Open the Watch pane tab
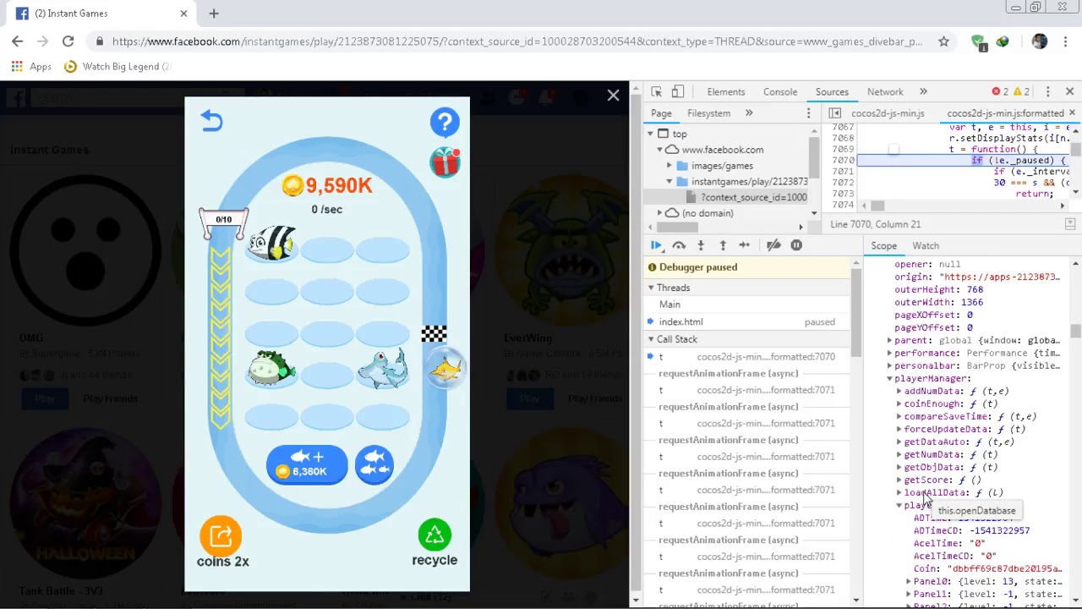The width and height of the screenshot is (1082, 609). [x=926, y=246]
